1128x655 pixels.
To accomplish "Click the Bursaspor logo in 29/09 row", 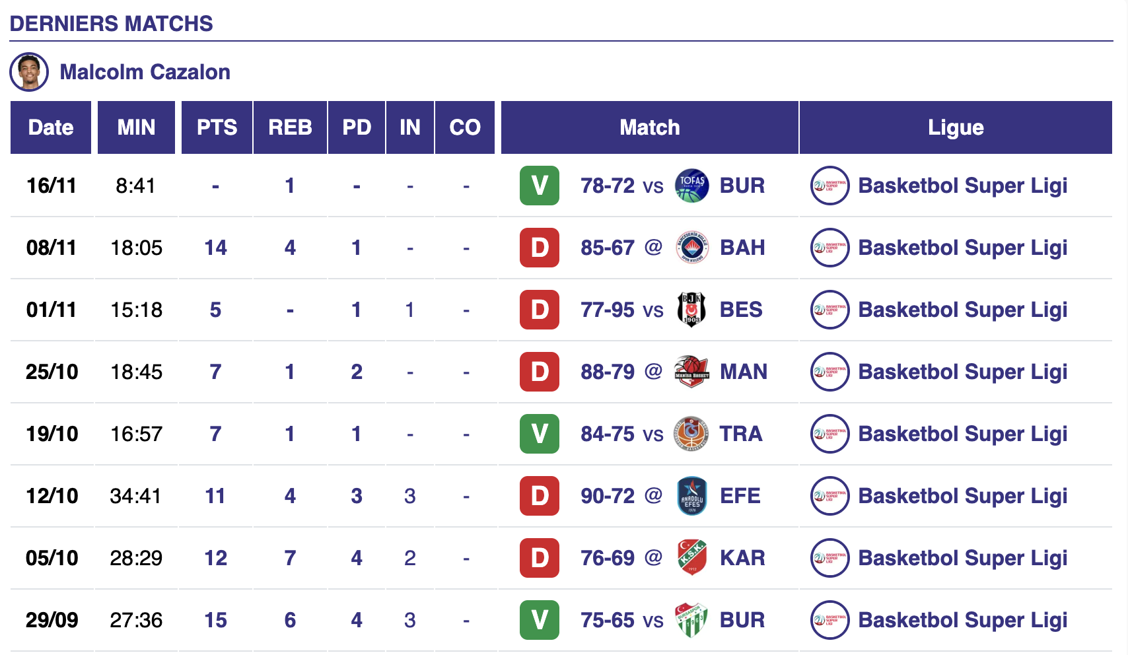I will pos(691,620).
